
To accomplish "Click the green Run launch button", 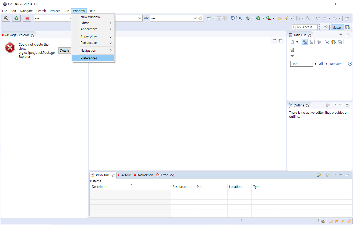I will [16, 18].
